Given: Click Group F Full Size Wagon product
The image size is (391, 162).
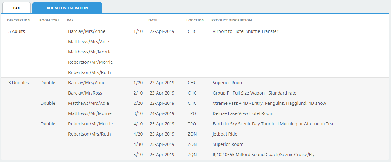Looking at the screenshot, I should click(254, 93).
